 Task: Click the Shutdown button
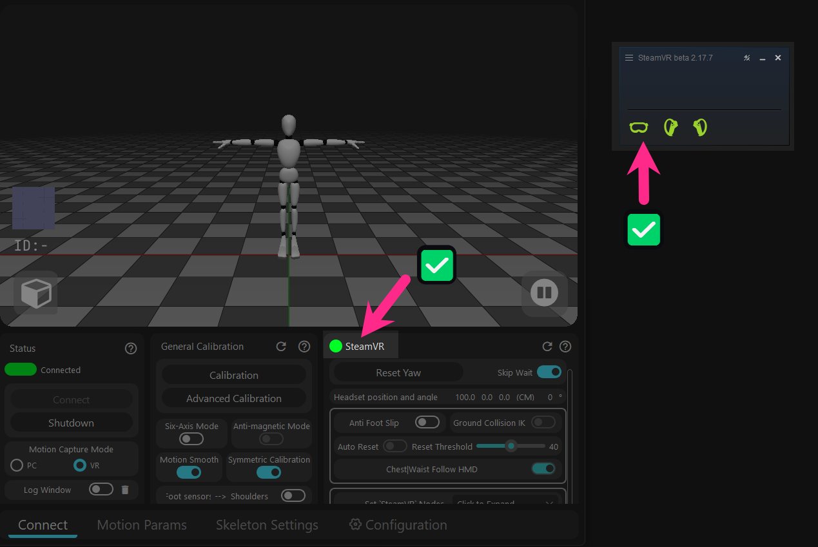(72, 423)
